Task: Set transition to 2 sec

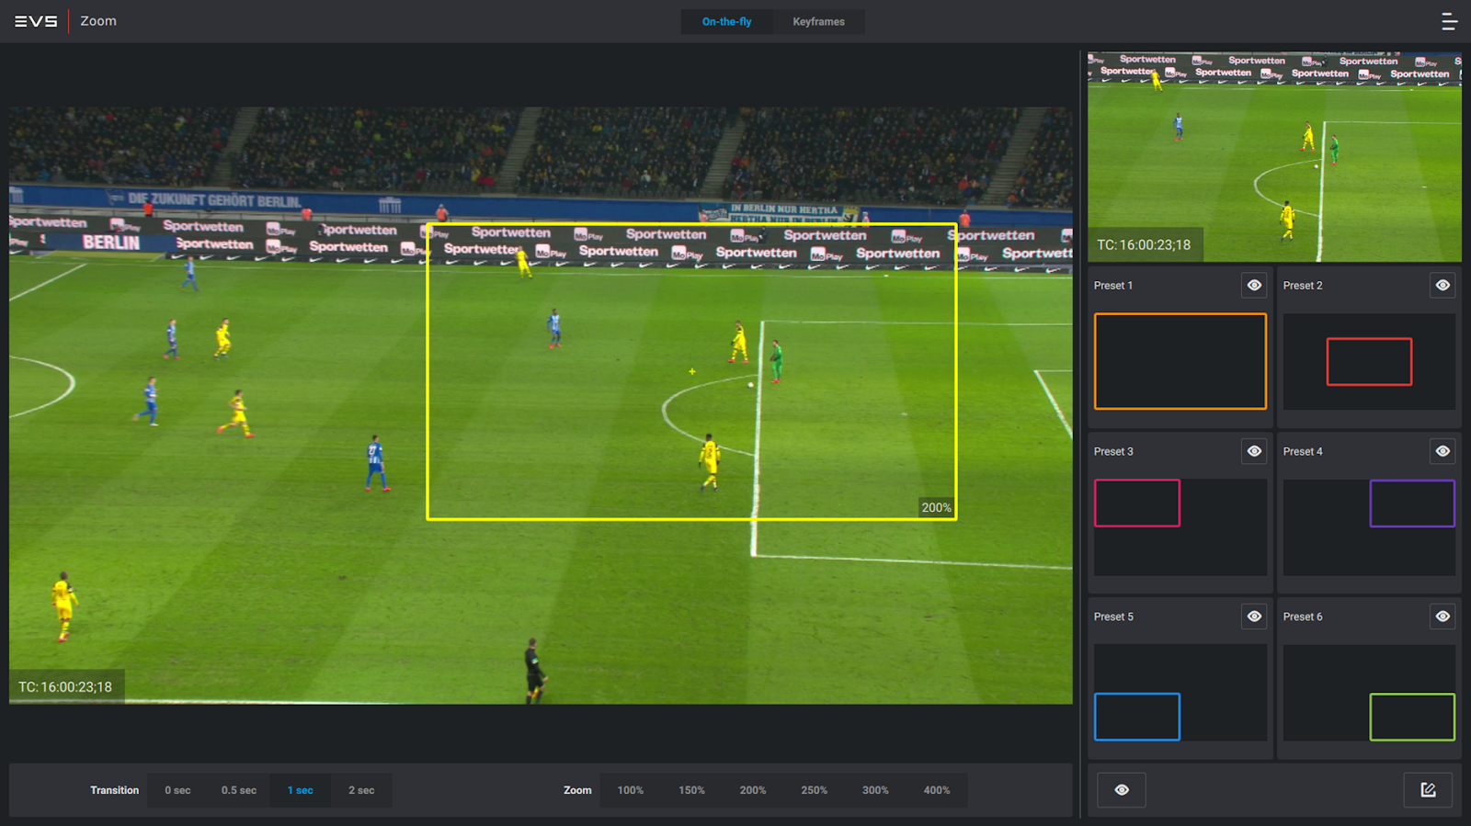Action: point(361,790)
